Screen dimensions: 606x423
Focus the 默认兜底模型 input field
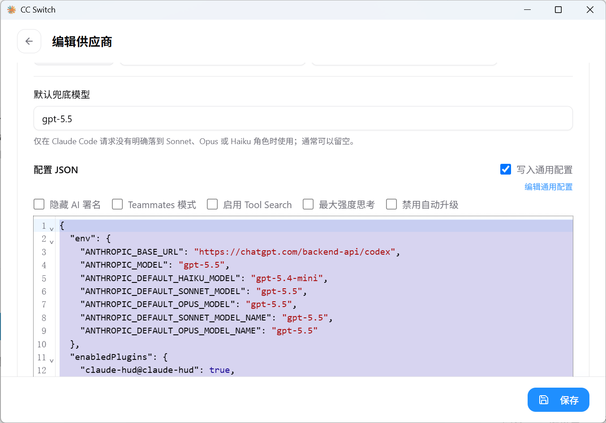click(303, 118)
